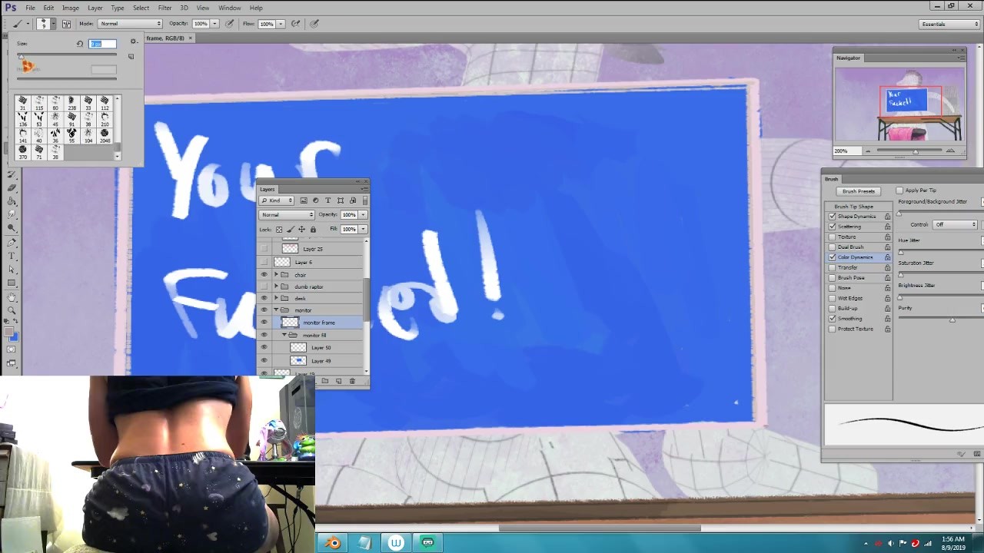
Task: Click the delete layer trash icon
Action: coord(352,381)
